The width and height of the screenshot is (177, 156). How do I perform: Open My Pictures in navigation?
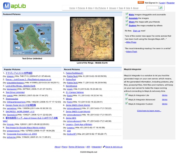pyautogui.click(x=101, y=8)
